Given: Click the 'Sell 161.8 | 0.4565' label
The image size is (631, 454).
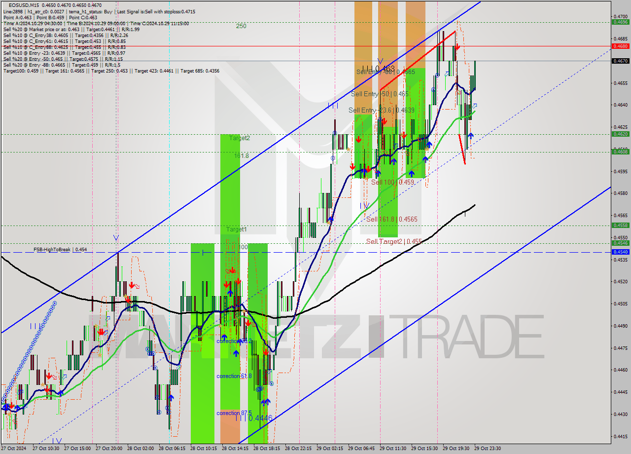Looking at the screenshot, I should 392,219.
